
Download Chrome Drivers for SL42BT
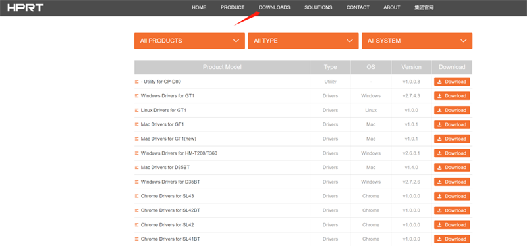coord(452,210)
